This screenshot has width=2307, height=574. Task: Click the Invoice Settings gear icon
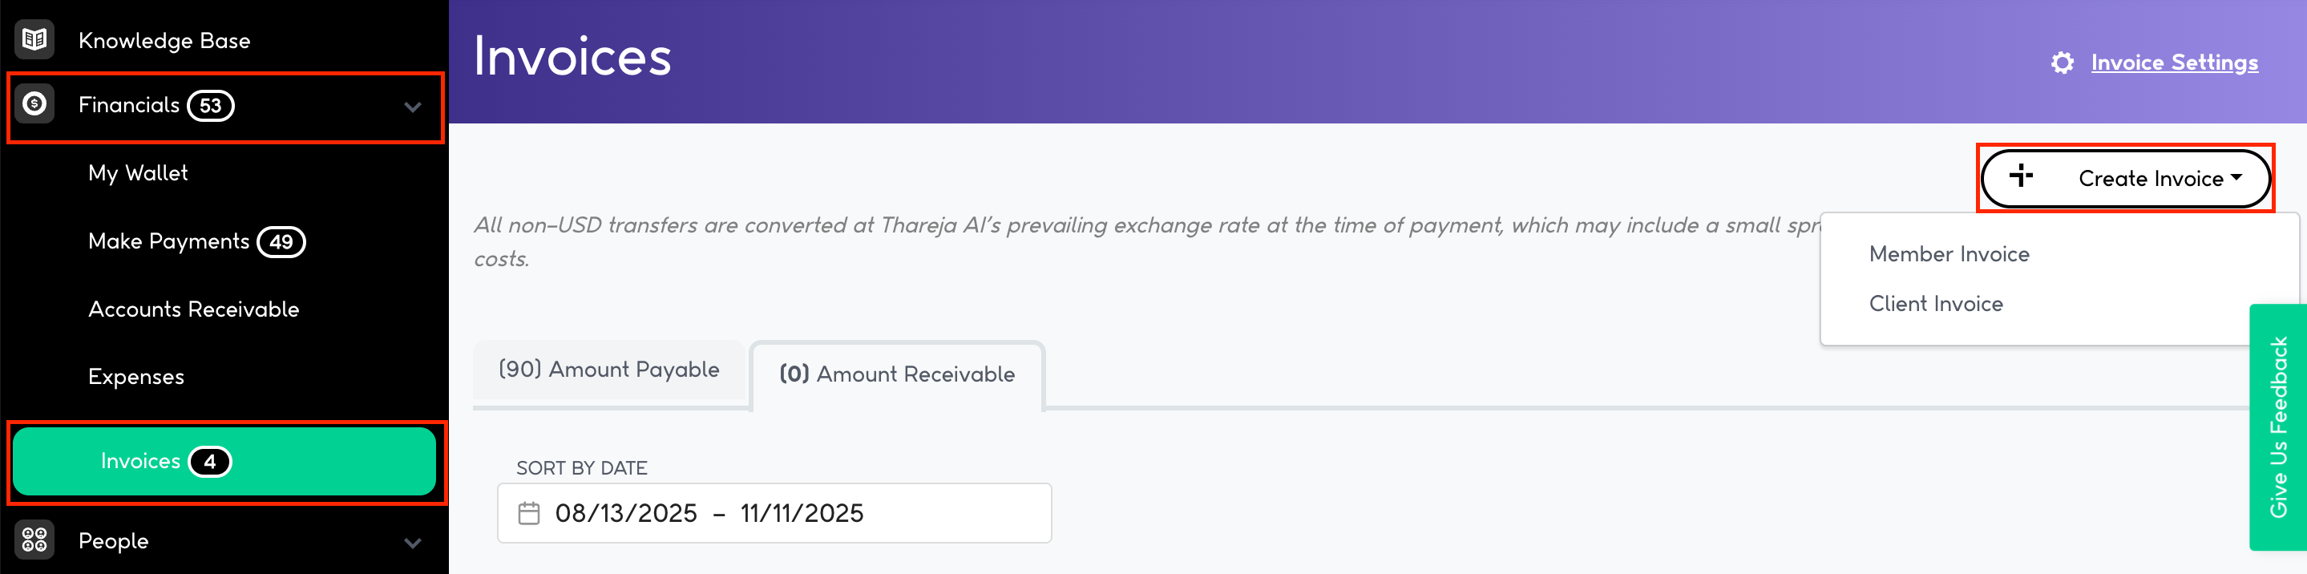[x=2062, y=63]
